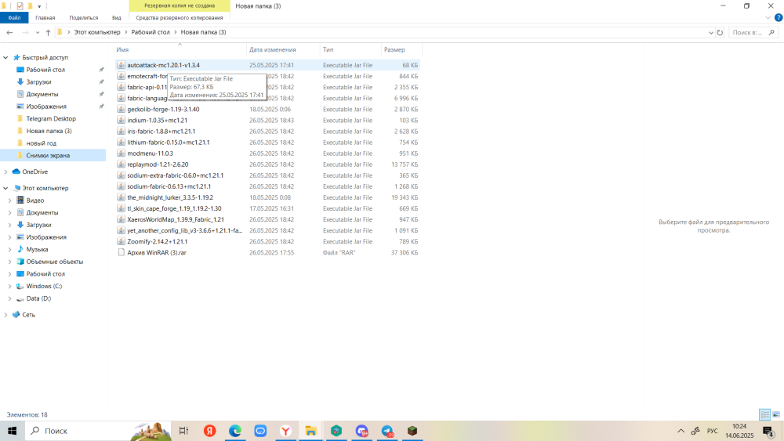The image size is (784, 441).
Task: Sort by Тип column header
Action: 328,49
